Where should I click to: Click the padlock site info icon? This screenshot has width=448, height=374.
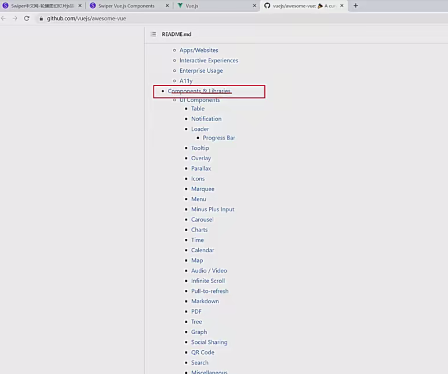(41, 18)
